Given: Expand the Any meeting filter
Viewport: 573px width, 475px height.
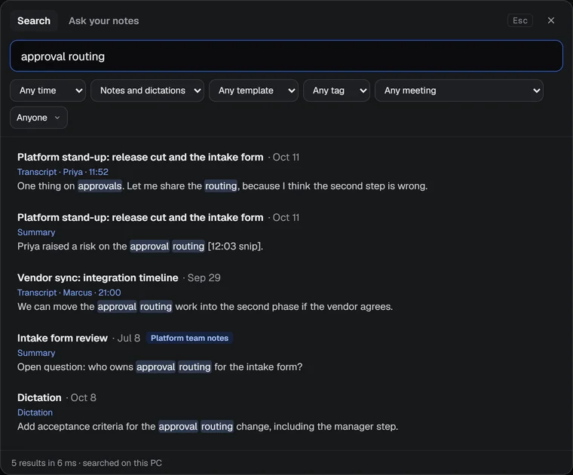Looking at the screenshot, I should pos(459,90).
